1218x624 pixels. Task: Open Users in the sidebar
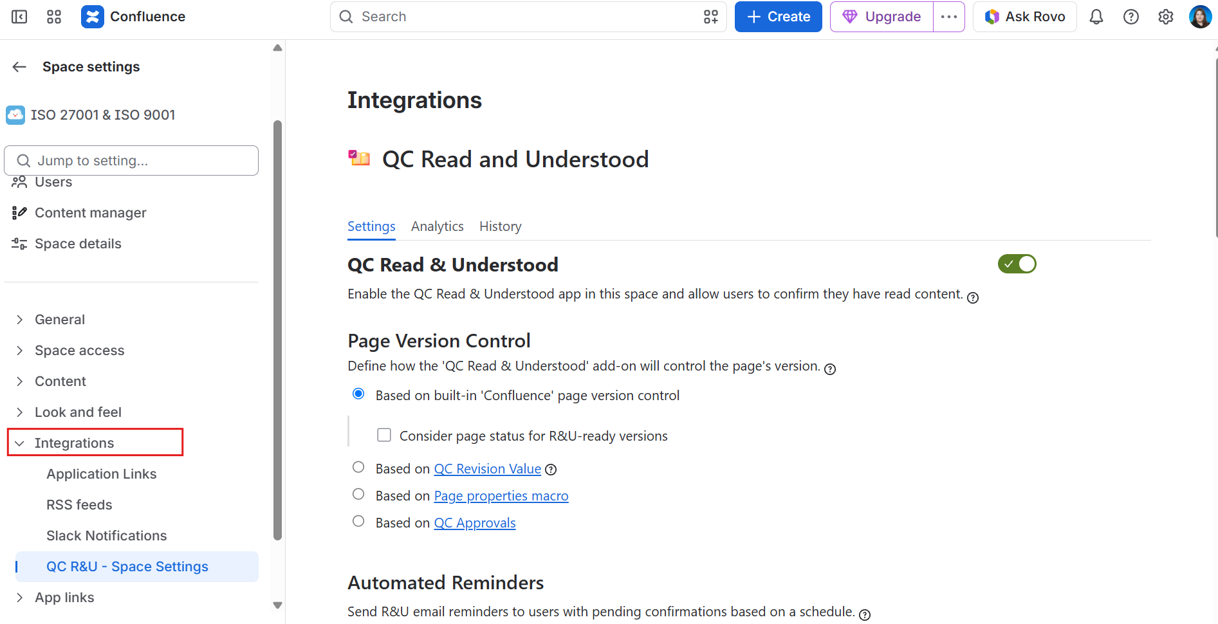pos(53,182)
